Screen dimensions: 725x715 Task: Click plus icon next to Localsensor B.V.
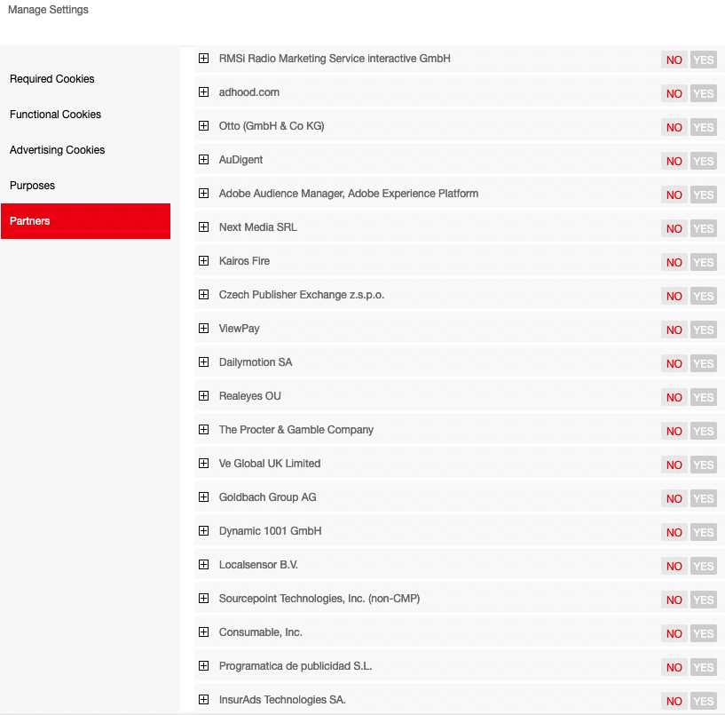[203, 565]
